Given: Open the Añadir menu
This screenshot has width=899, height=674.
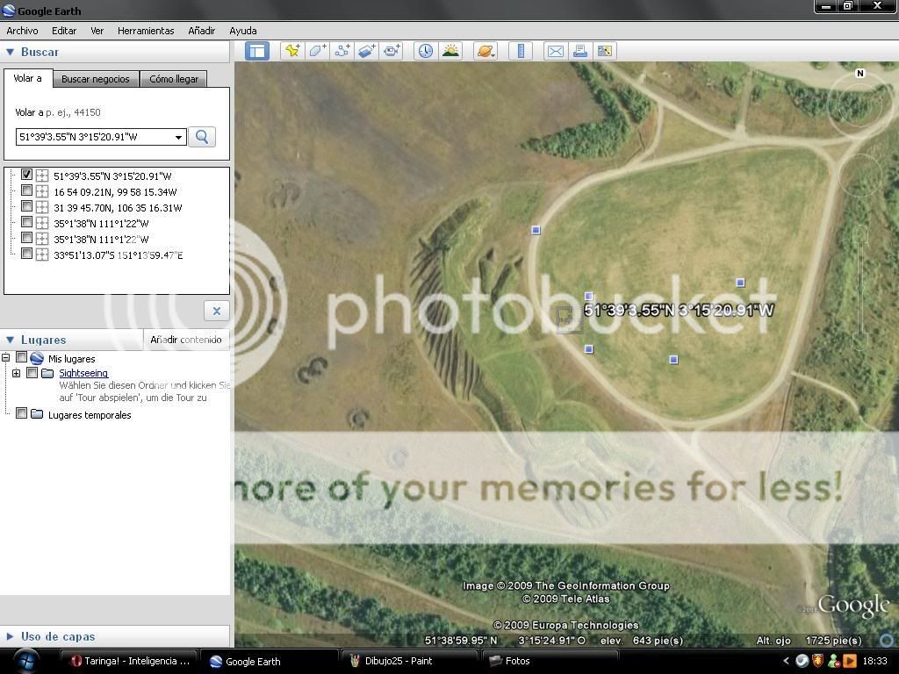Looking at the screenshot, I should (x=201, y=31).
